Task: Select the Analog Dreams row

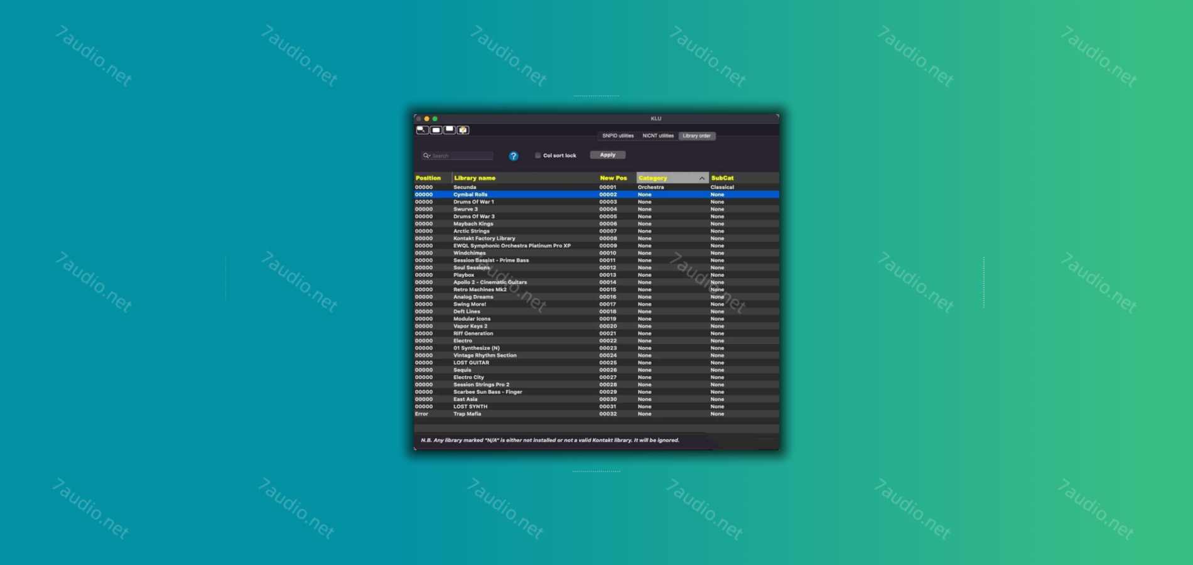Action: (x=596, y=297)
